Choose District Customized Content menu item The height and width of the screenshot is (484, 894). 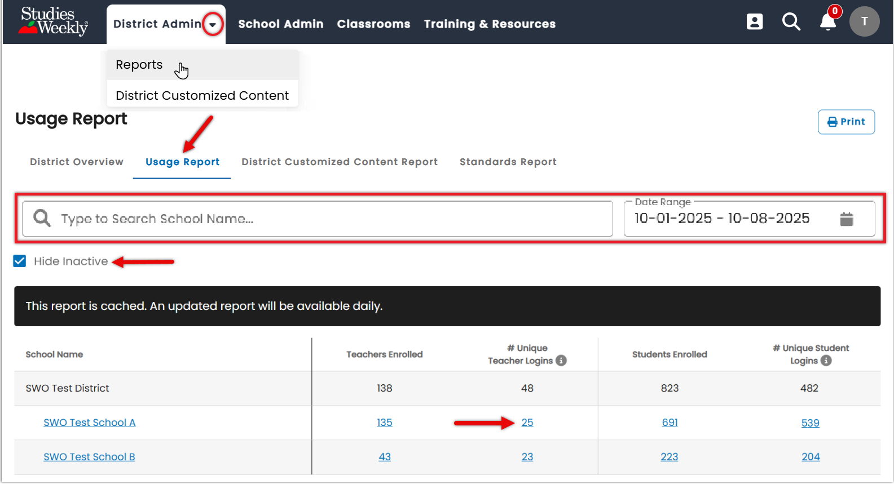pyautogui.click(x=202, y=95)
